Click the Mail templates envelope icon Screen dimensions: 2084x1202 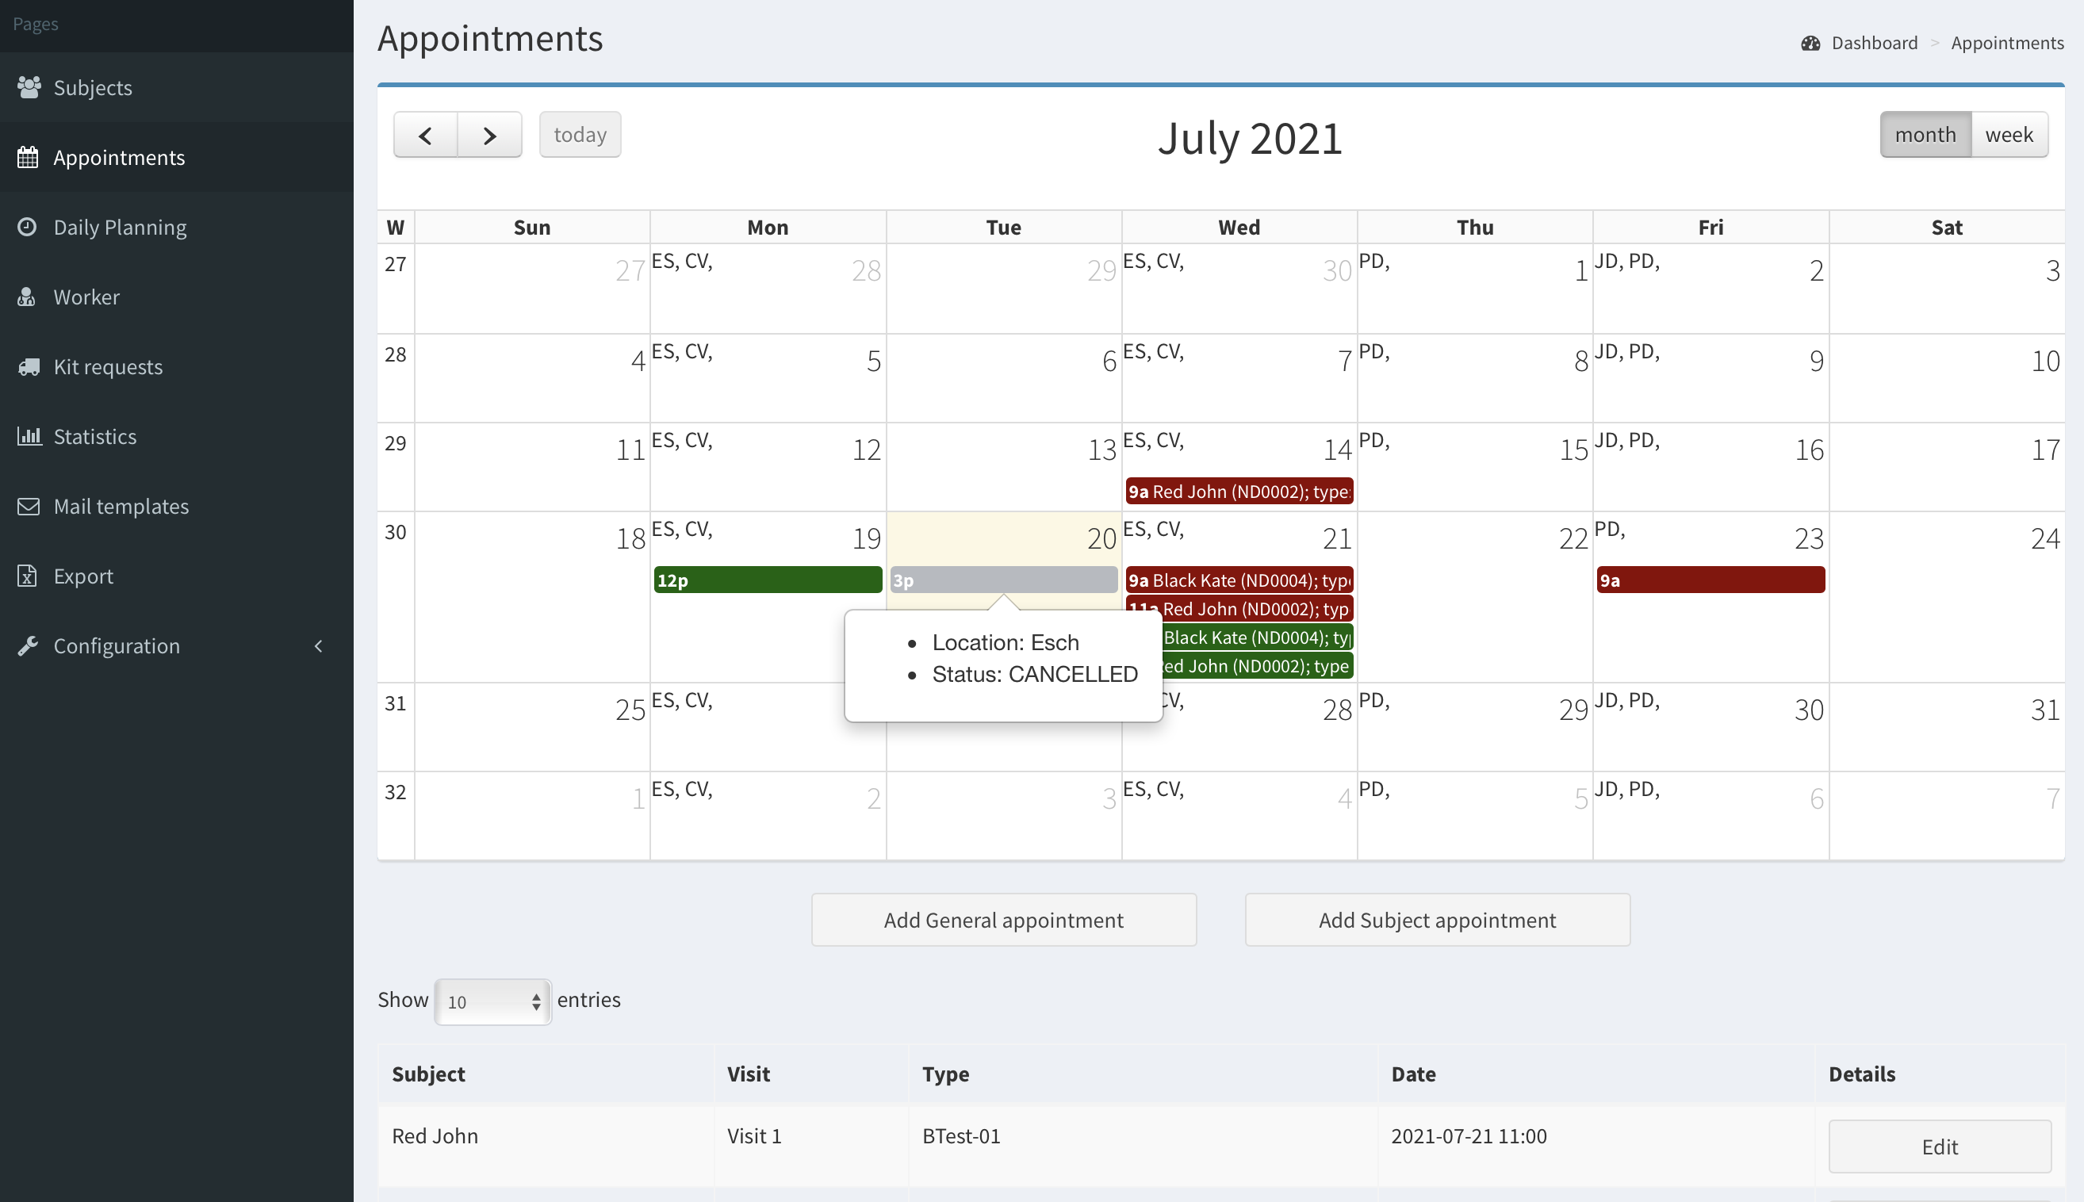pos(28,506)
